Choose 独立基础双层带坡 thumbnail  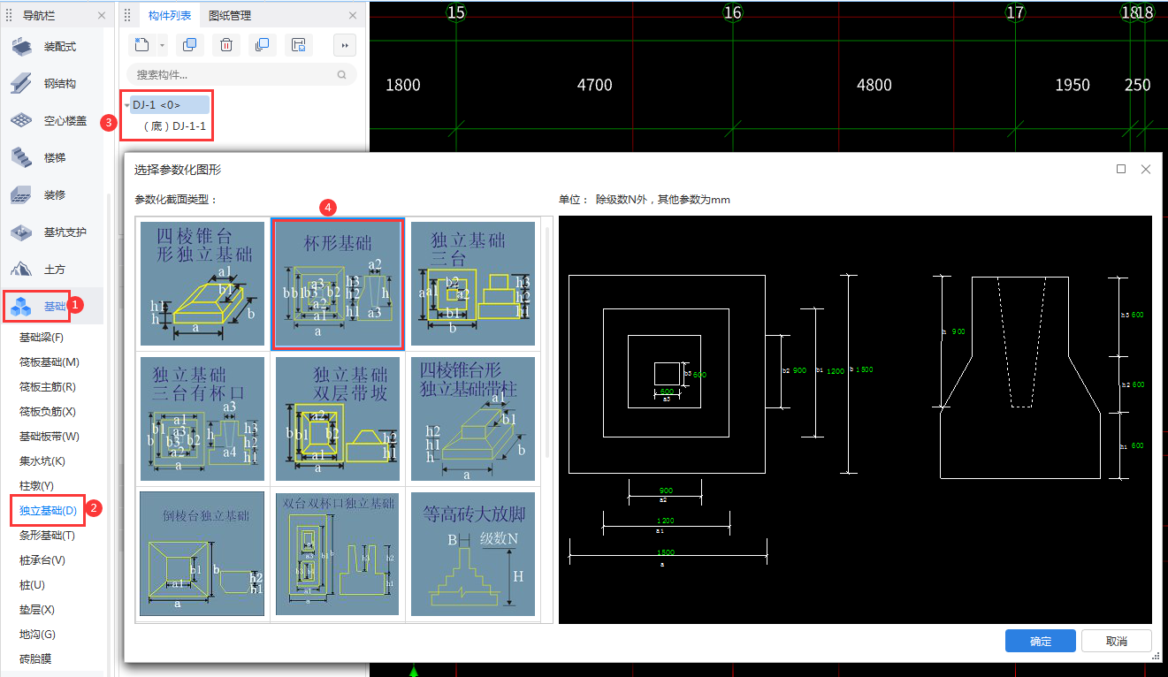[338, 419]
